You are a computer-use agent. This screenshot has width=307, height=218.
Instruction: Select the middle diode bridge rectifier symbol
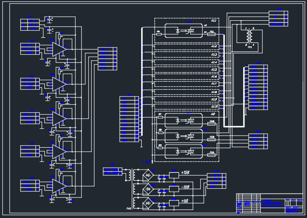coord(148,189)
